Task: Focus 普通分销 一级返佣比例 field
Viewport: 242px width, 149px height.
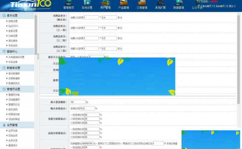Action: click(x=92, y=115)
